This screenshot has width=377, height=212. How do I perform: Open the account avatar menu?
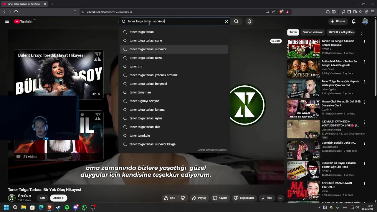tap(365, 21)
